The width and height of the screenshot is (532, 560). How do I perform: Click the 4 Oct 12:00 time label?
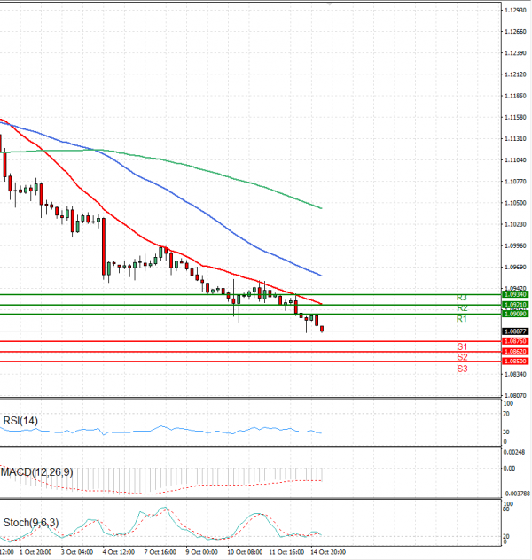(119, 552)
